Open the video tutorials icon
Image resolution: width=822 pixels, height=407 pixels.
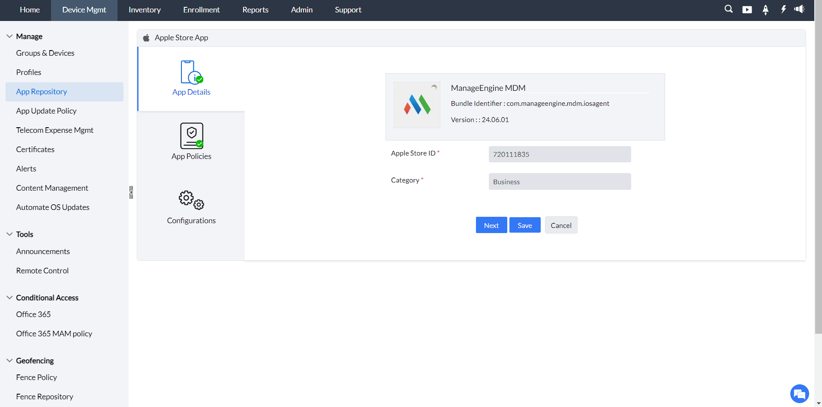pyautogui.click(x=747, y=9)
